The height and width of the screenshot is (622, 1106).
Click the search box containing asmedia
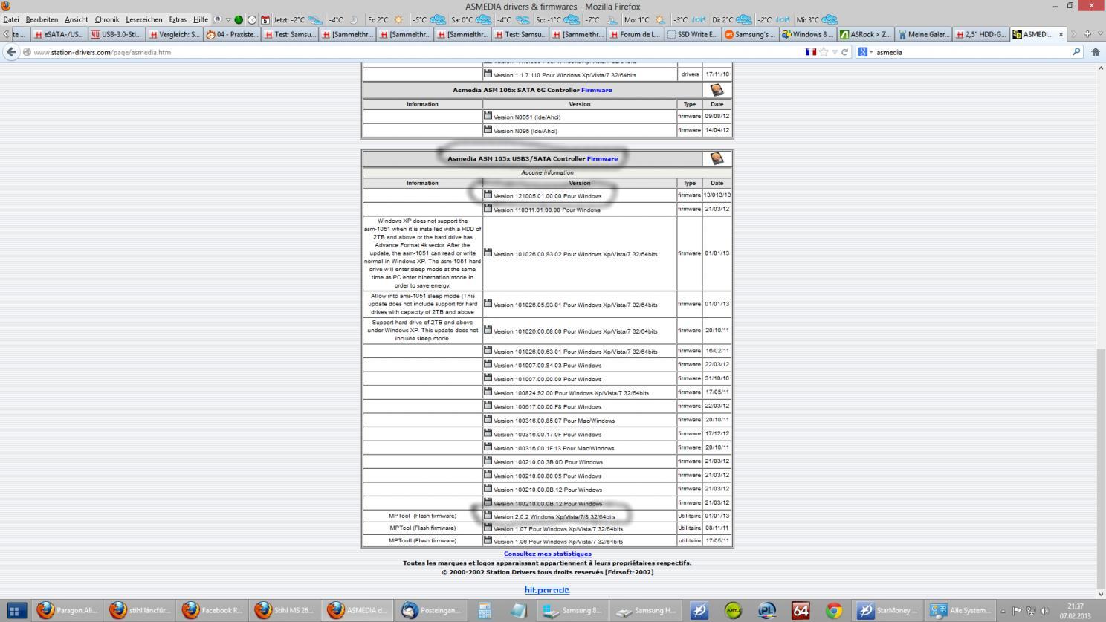(x=970, y=52)
